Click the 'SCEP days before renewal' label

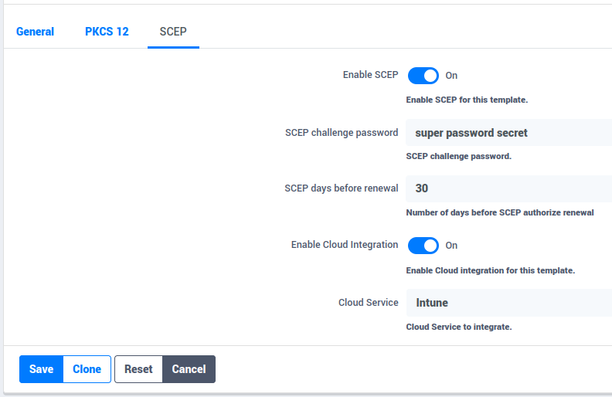[x=342, y=188]
